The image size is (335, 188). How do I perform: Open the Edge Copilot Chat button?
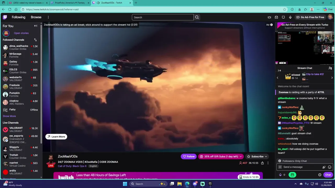(328, 9)
